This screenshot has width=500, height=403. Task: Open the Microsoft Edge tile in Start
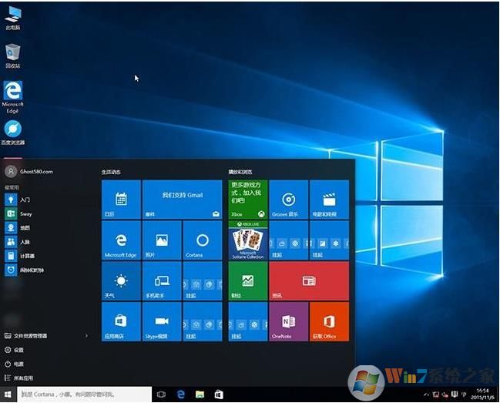[x=121, y=240]
